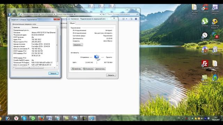Click the Firefox icon in the taskbar
The height and width of the screenshot is (125, 223).
[41, 118]
